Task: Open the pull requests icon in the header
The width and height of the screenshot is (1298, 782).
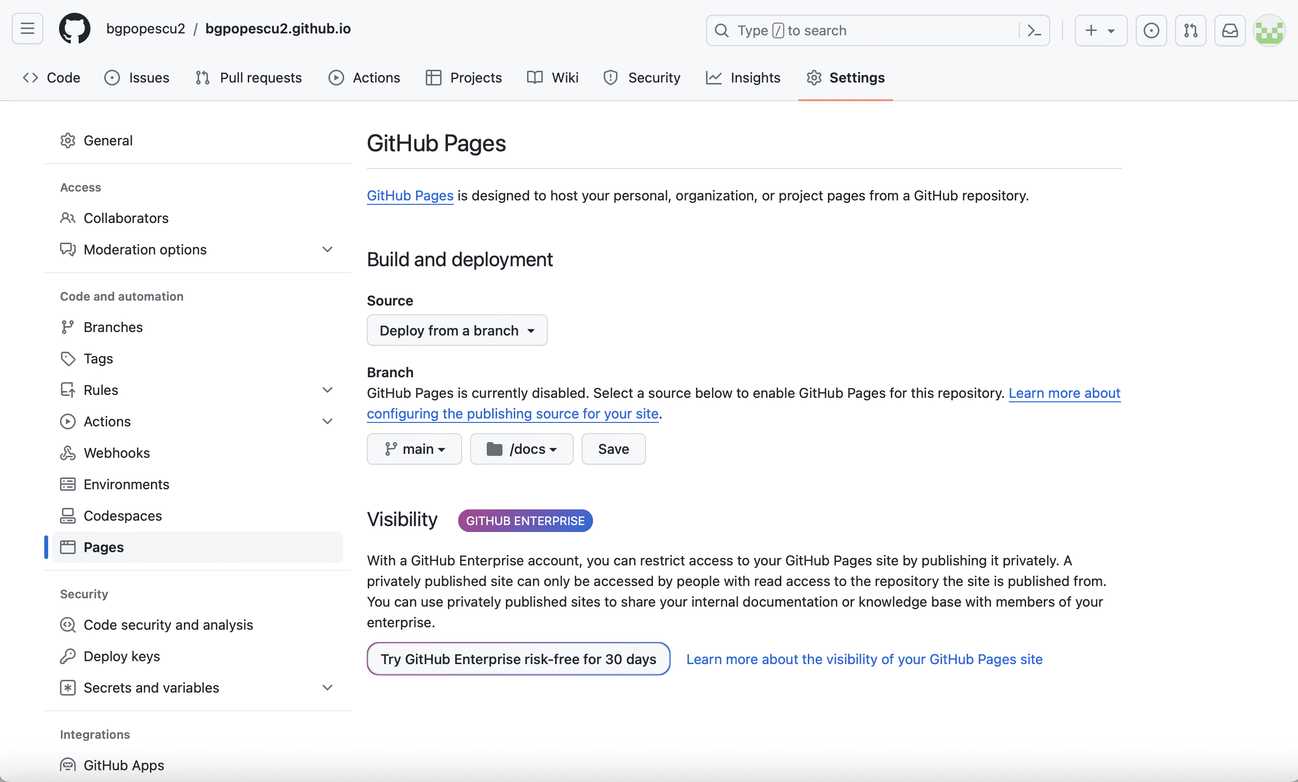Action: (1190, 30)
